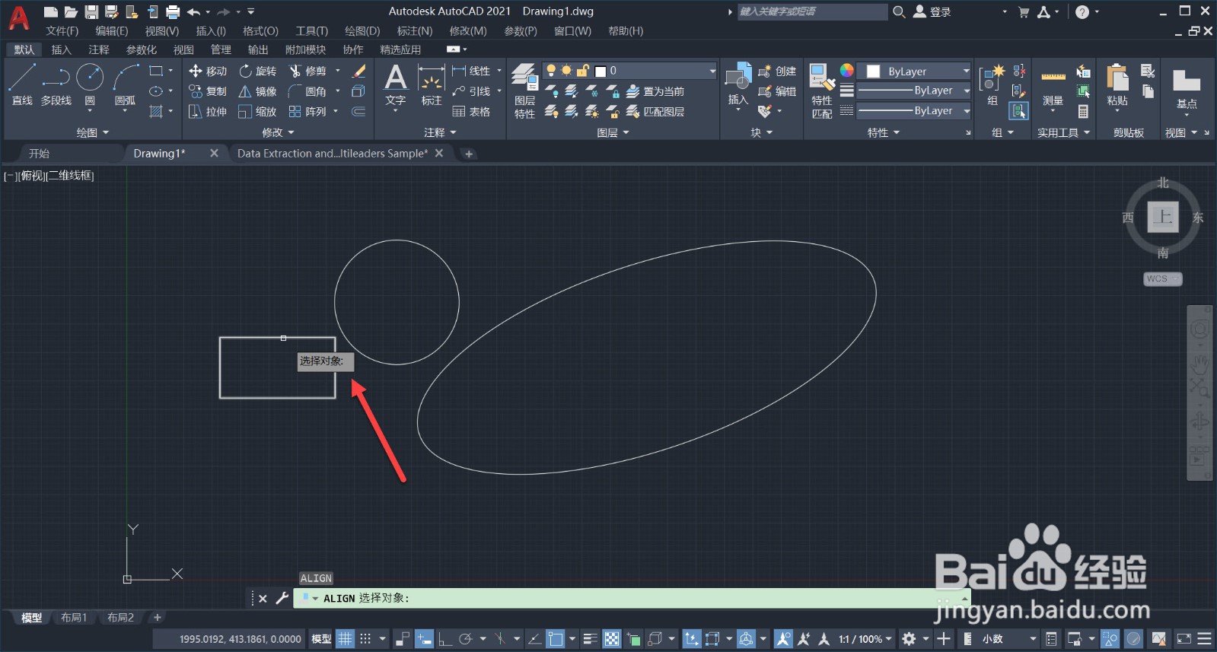The image size is (1217, 652).
Task: Click the white layer color swatch
Action: click(x=601, y=72)
